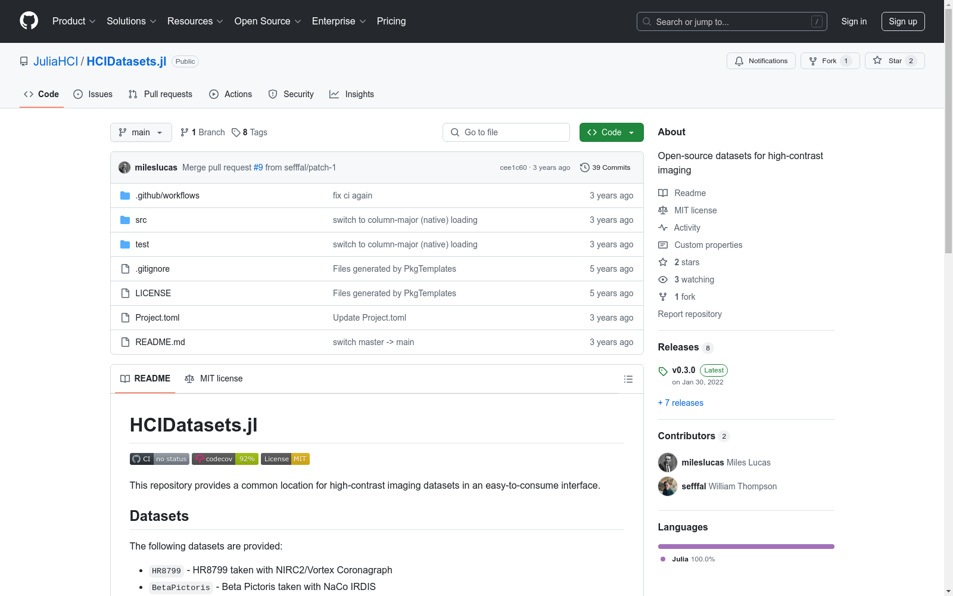Click the LICENSE file icon

pyautogui.click(x=125, y=293)
